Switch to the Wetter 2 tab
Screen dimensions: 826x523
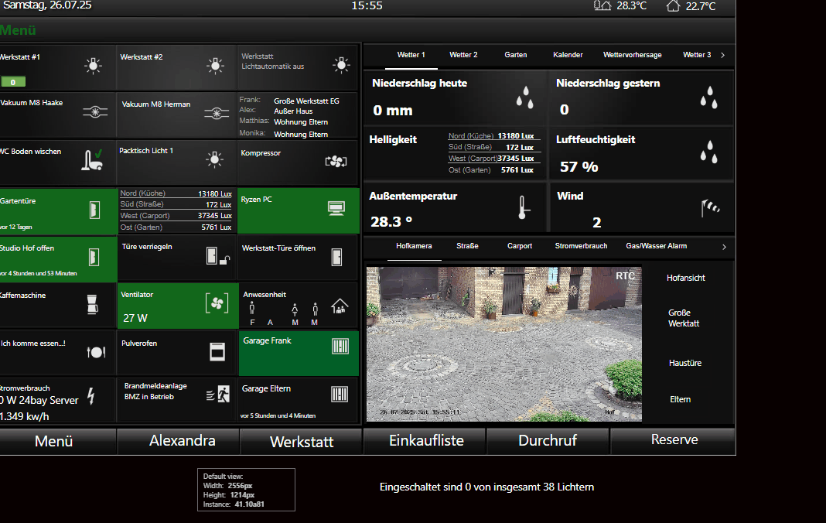pos(463,55)
